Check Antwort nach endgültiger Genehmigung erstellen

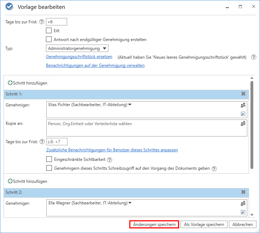tap(49, 40)
